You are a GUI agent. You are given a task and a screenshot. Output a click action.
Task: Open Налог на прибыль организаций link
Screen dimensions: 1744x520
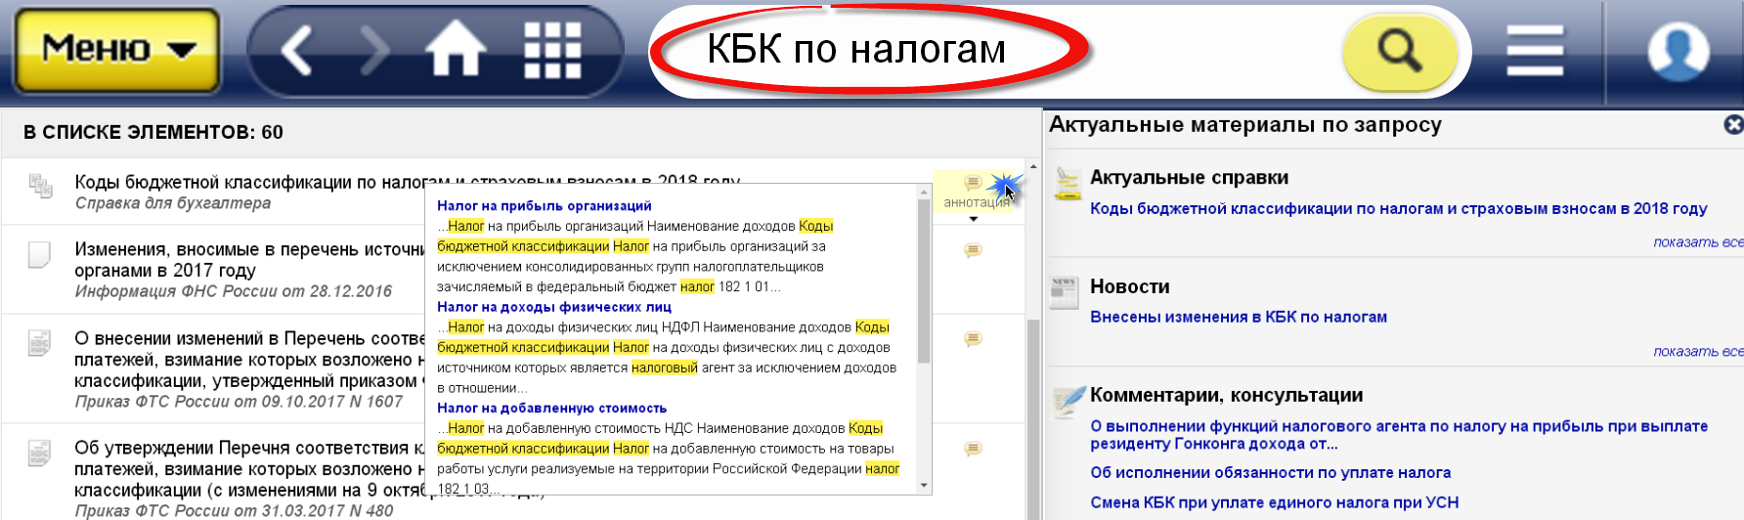pos(544,206)
